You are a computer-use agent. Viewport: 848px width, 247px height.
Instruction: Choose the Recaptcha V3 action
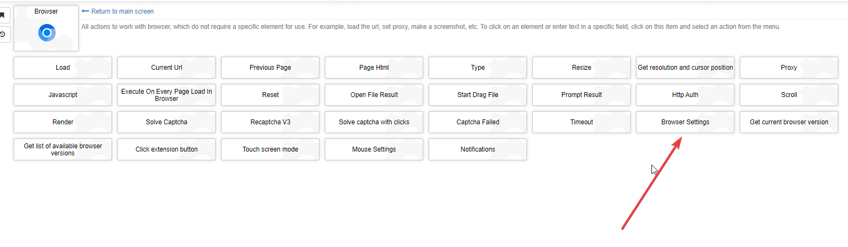point(270,122)
